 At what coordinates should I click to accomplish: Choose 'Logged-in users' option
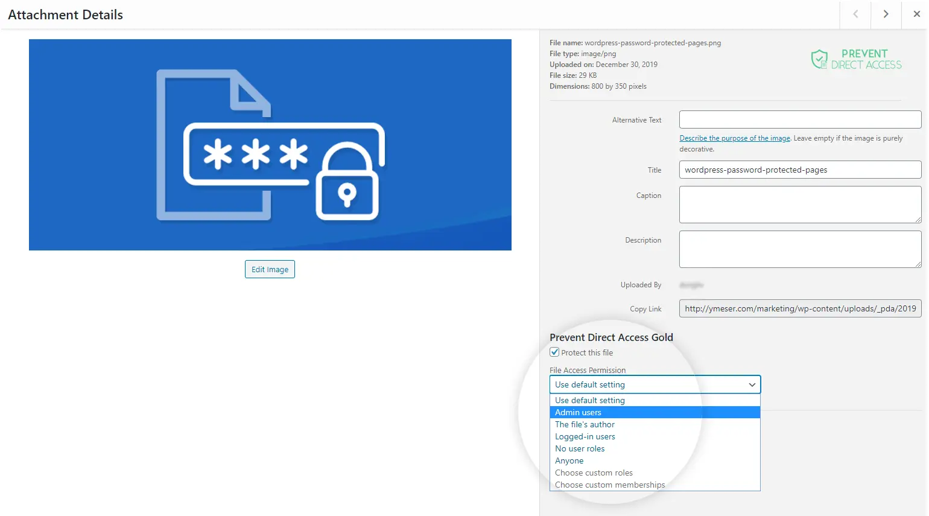(x=655, y=436)
